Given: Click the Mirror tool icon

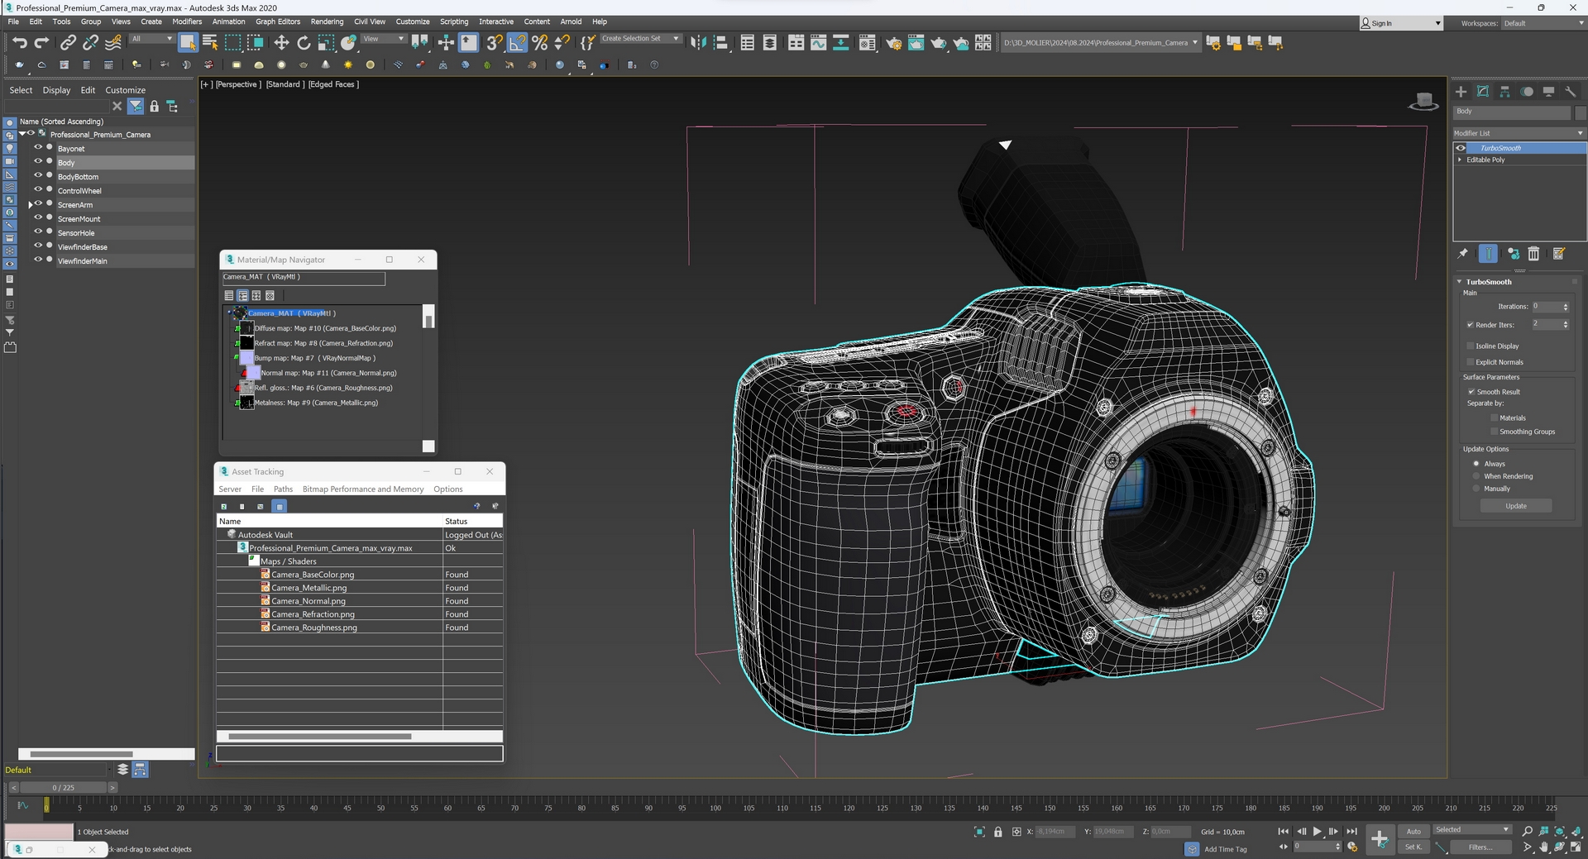Looking at the screenshot, I should click(x=698, y=42).
